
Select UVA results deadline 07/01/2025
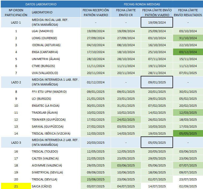[x=188, y=73]
